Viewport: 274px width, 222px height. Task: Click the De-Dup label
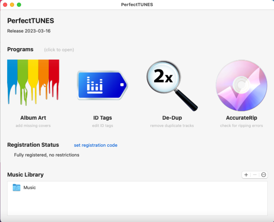172,118
